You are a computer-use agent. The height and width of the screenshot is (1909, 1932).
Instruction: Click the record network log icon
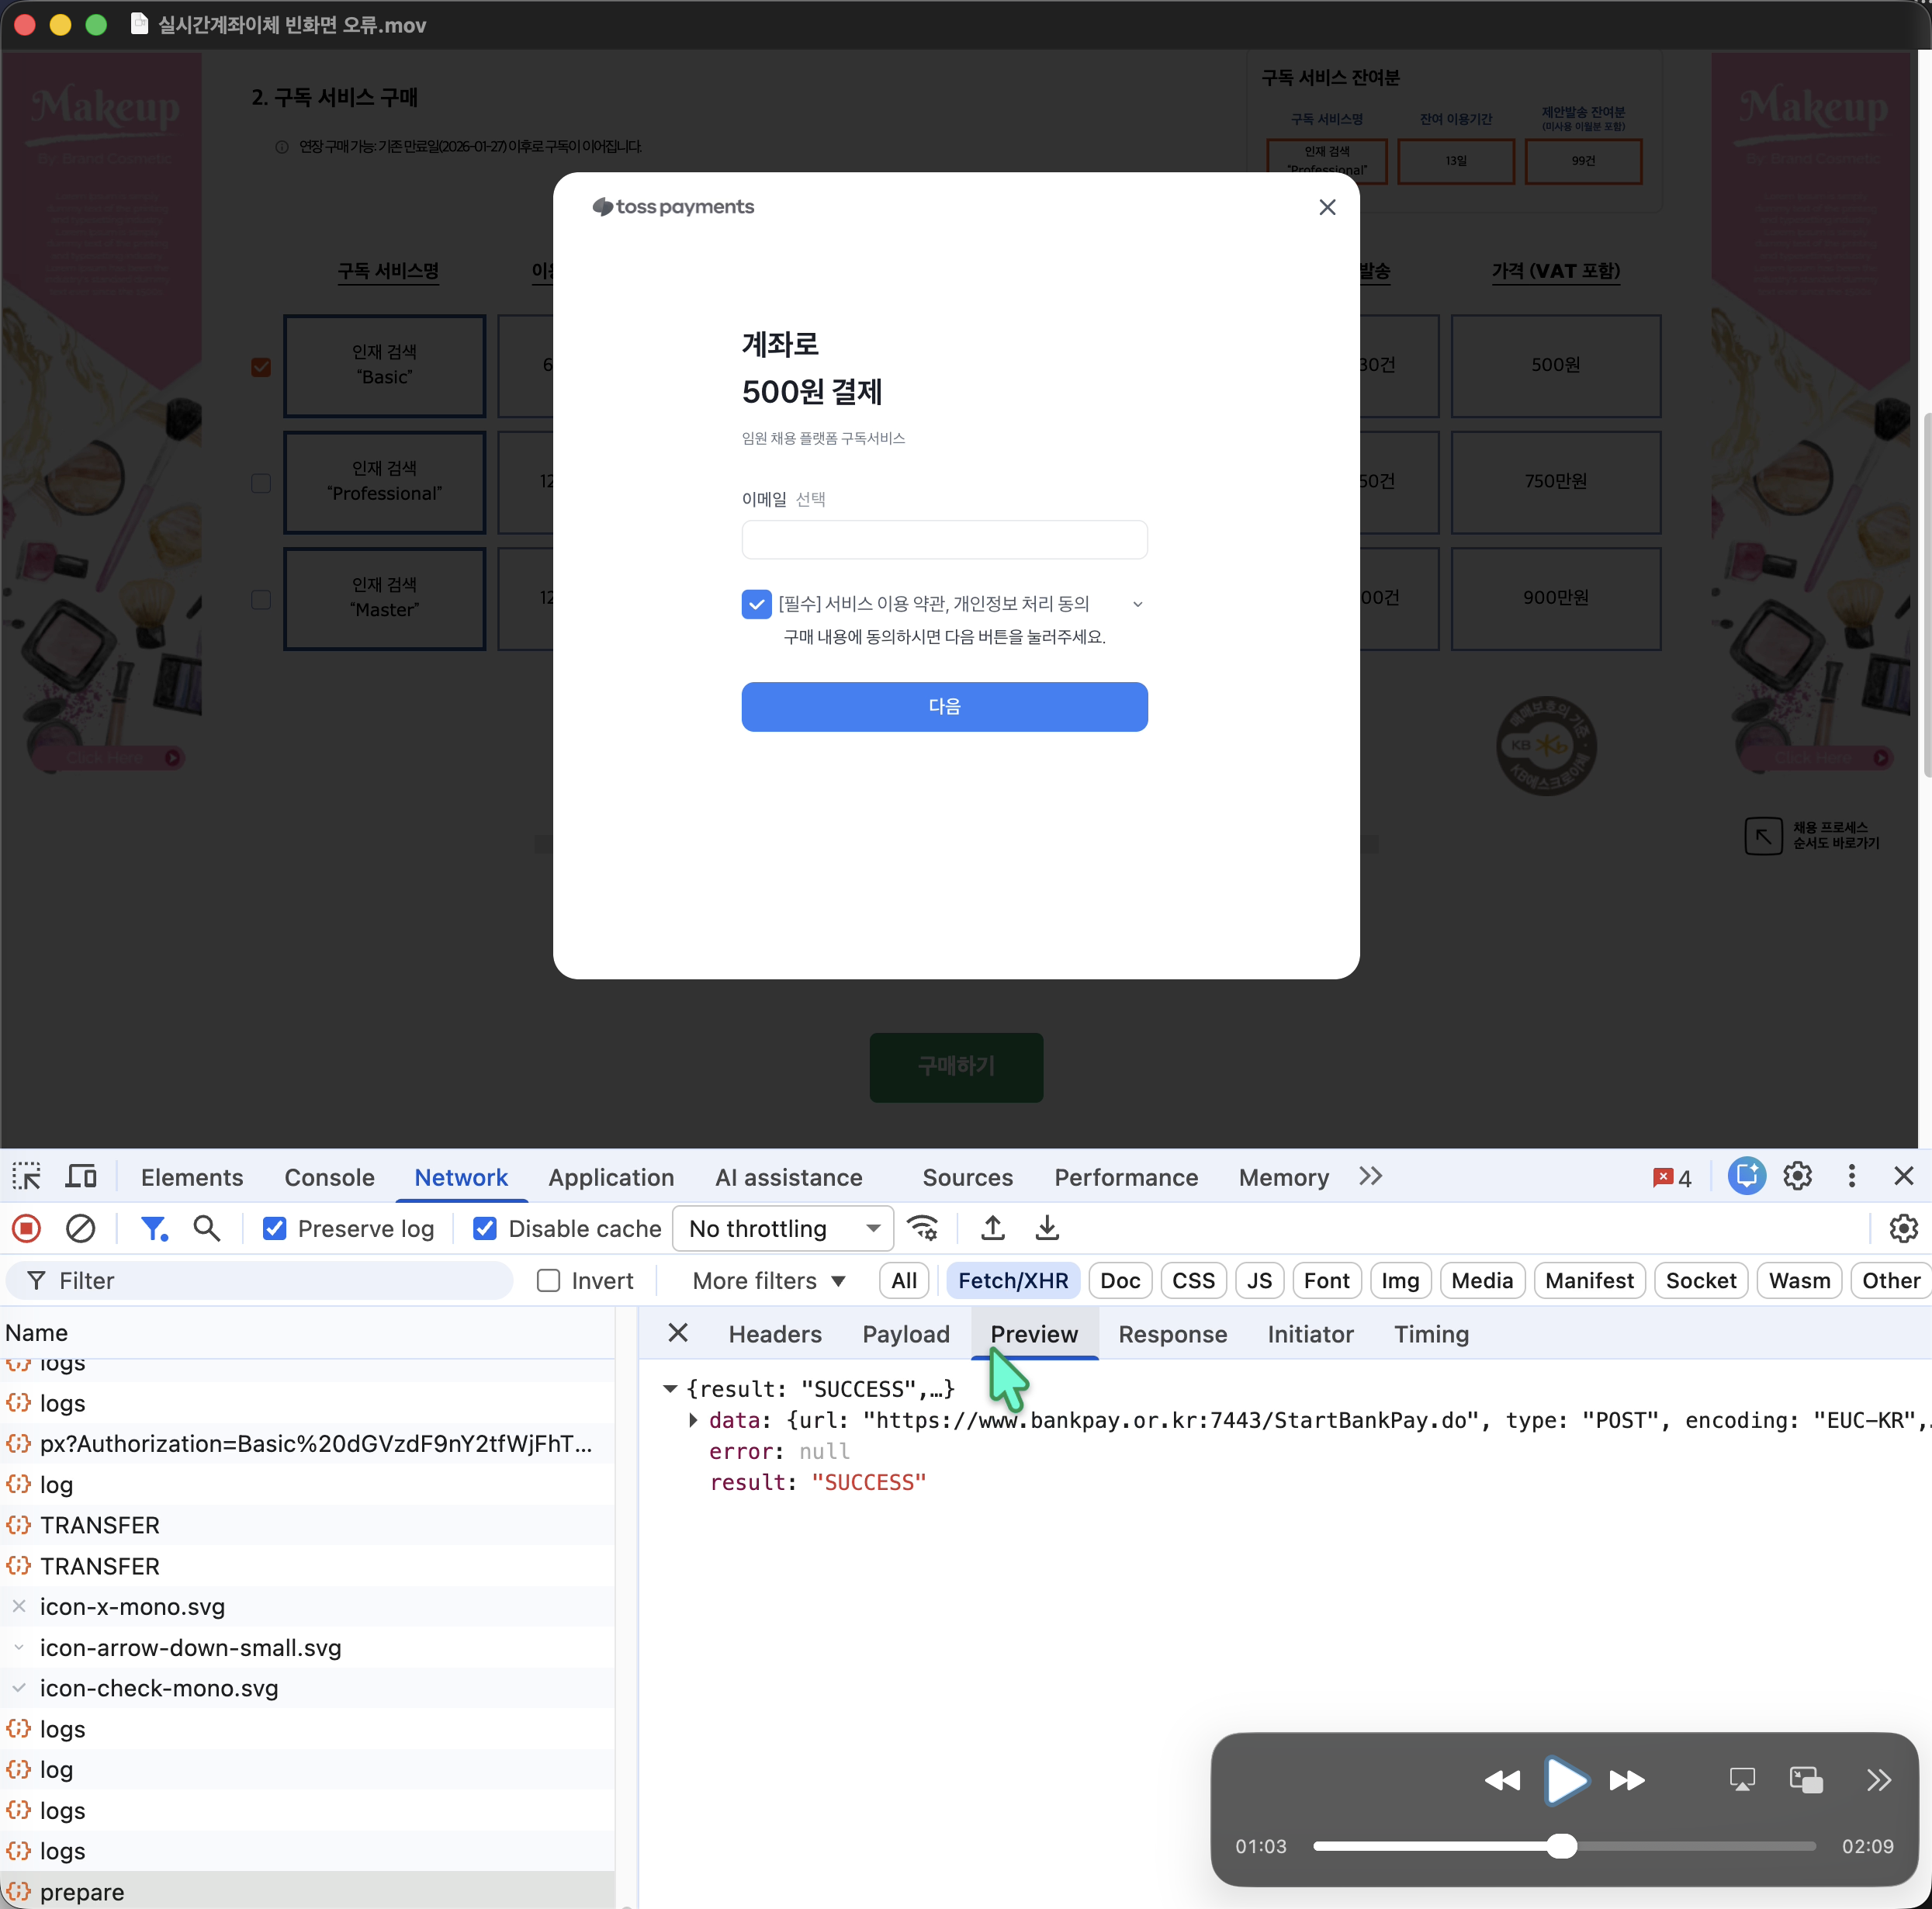coord(27,1228)
